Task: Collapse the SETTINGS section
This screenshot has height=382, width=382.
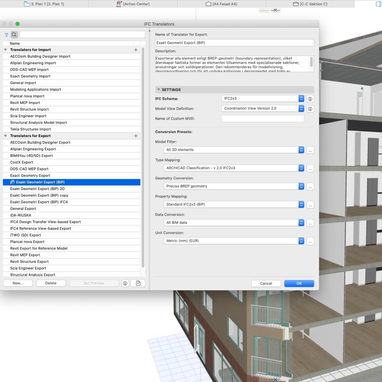Action: click(x=159, y=90)
